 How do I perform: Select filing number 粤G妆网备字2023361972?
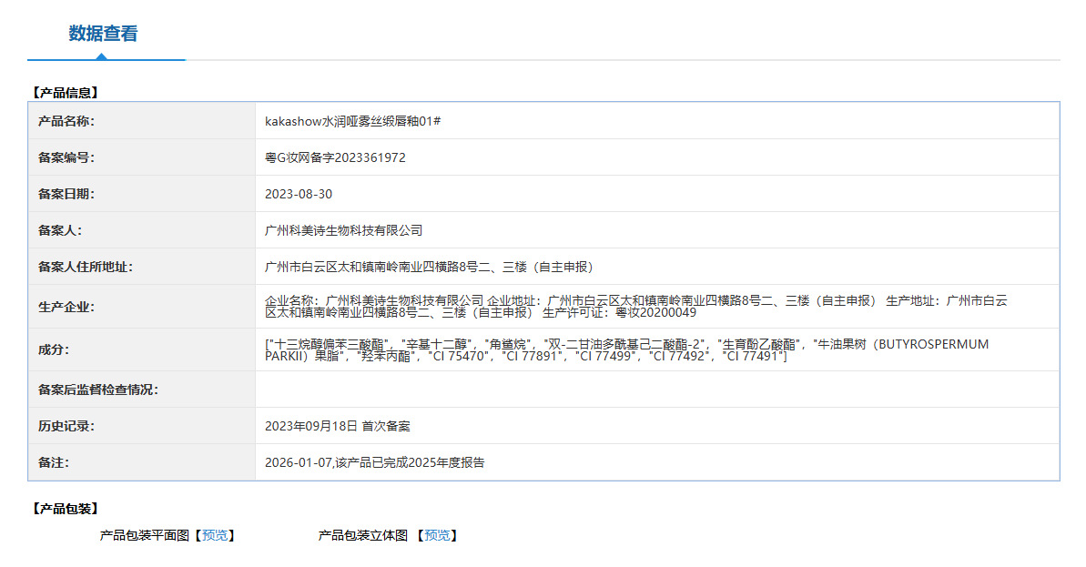pyautogui.click(x=335, y=157)
